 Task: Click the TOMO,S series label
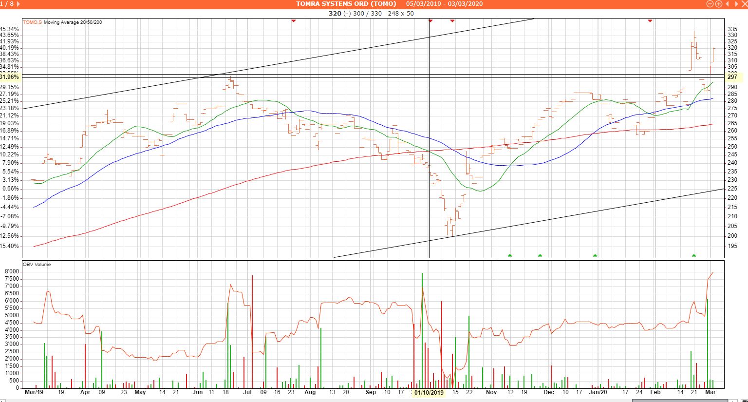pyautogui.click(x=33, y=22)
